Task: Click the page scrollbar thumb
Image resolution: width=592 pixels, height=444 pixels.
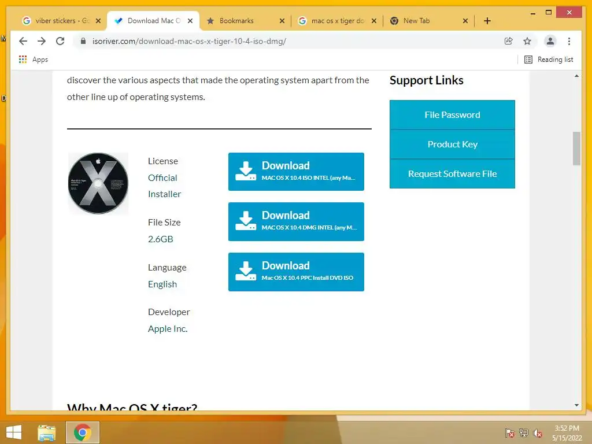Action: [576, 149]
